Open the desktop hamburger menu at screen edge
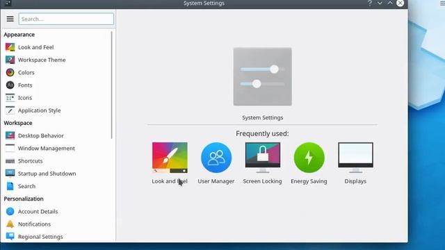Viewport: 445px width, 250px height. coord(442,3)
